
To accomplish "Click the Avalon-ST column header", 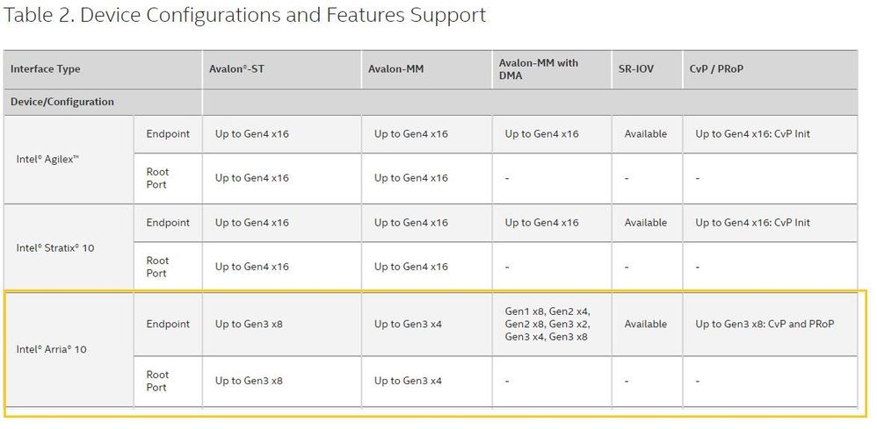I will 238,69.
